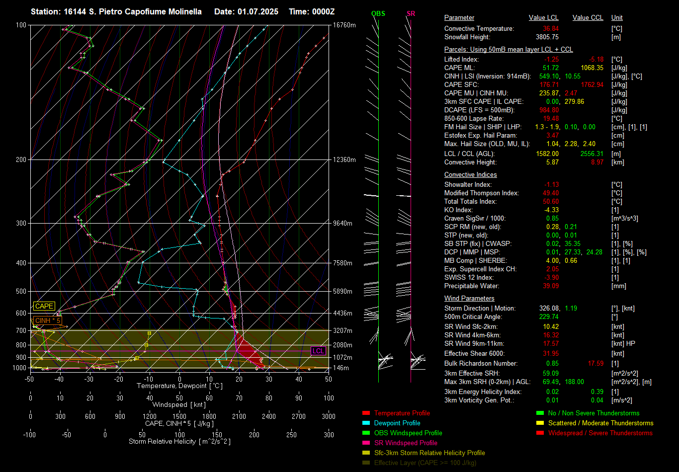Click the Parameter column header
679x472 pixels.
459,17
